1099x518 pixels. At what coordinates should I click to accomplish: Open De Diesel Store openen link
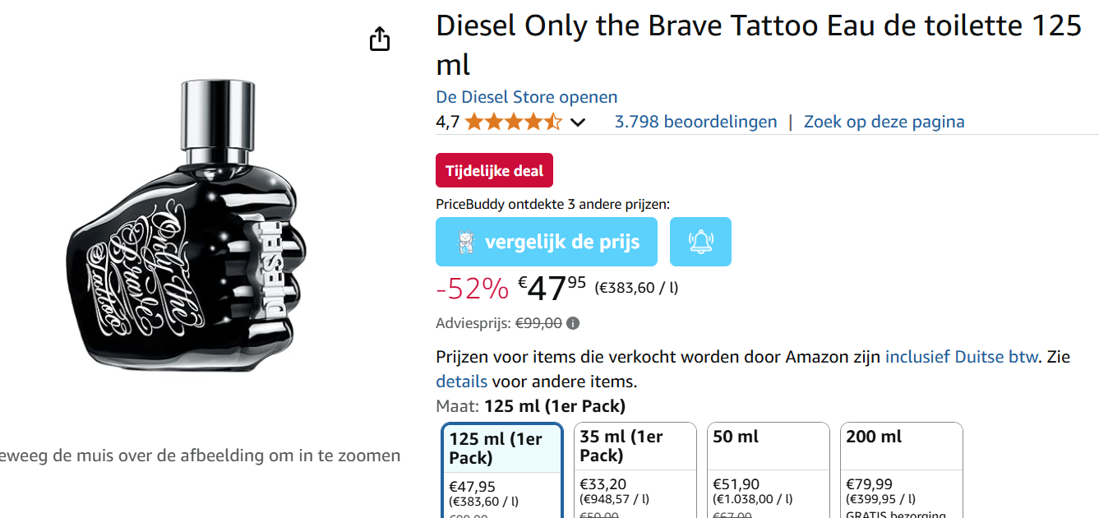pyautogui.click(x=526, y=97)
